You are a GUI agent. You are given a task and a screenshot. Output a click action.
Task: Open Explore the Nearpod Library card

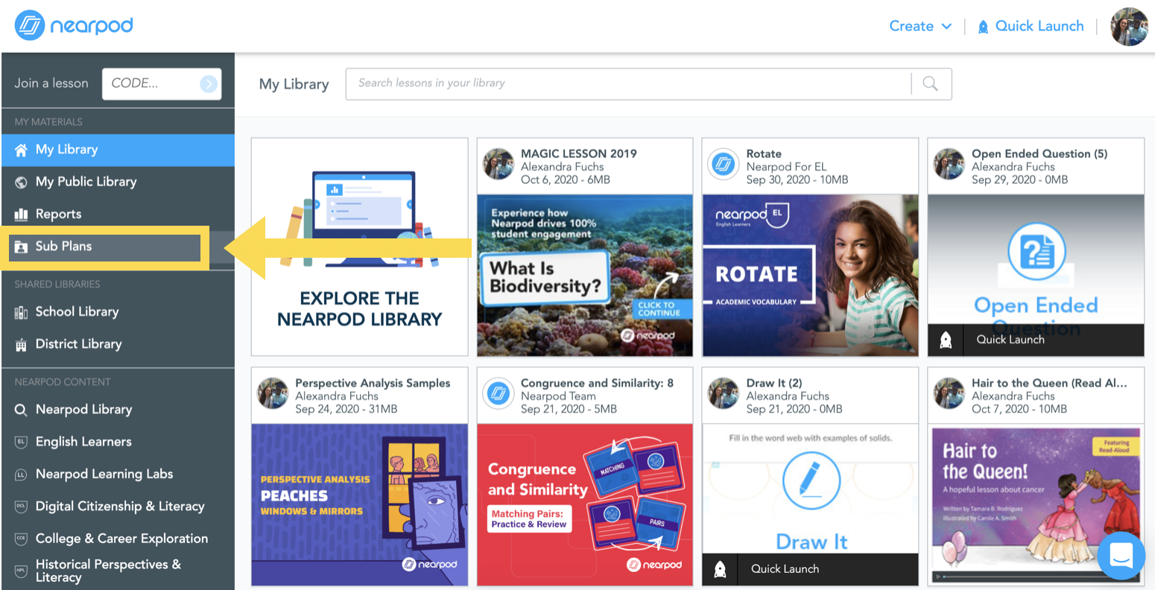click(x=360, y=247)
